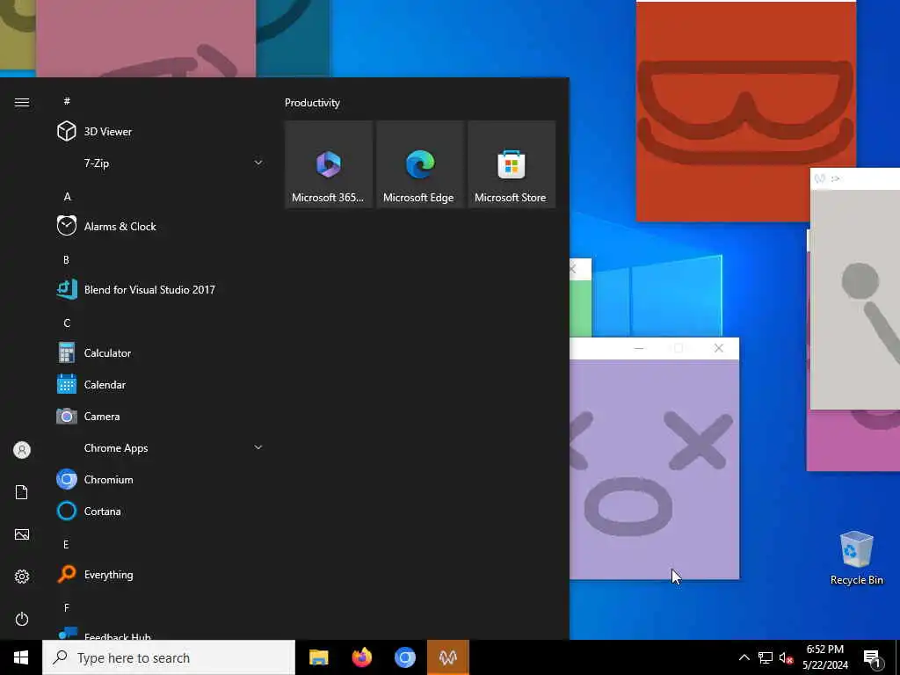Viewport: 900px width, 675px height.
Task: Open the Microsoft 365 tile
Action: pyautogui.click(x=329, y=164)
